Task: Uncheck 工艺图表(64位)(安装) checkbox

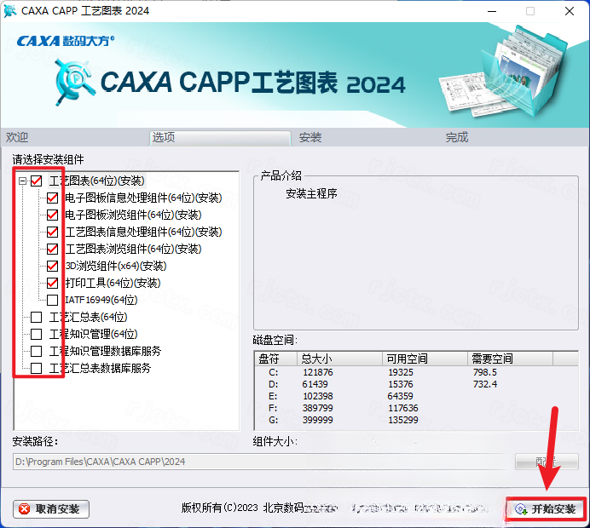Action: tap(36, 181)
